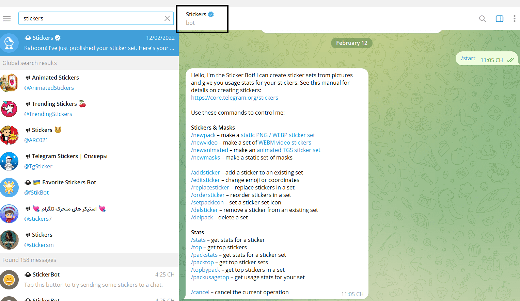Click the /packusagetop command
The height and width of the screenshot is (301, 520).
coord(210,277)
